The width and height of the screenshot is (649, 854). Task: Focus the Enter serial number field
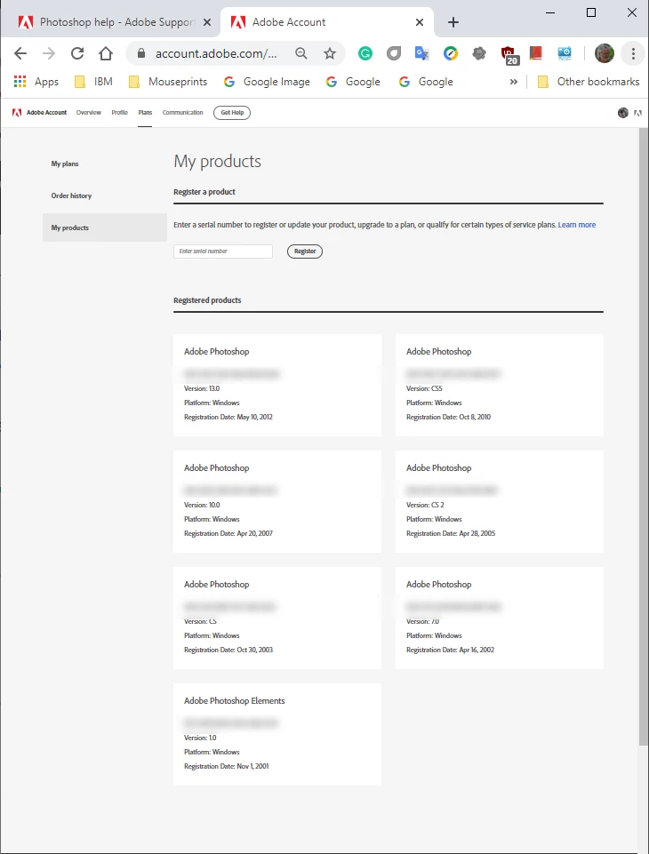pos(223,251)
